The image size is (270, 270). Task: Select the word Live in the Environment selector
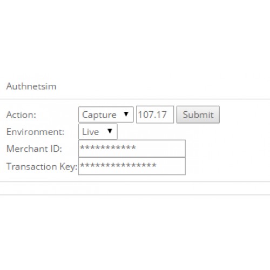point(91,132)
